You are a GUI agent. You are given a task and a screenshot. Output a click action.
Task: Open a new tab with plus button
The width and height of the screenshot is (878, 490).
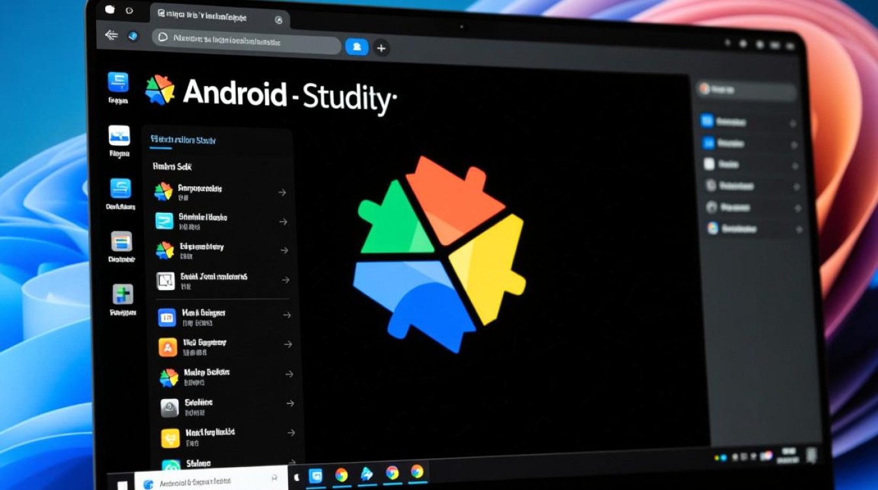click(x=382, y=48)
